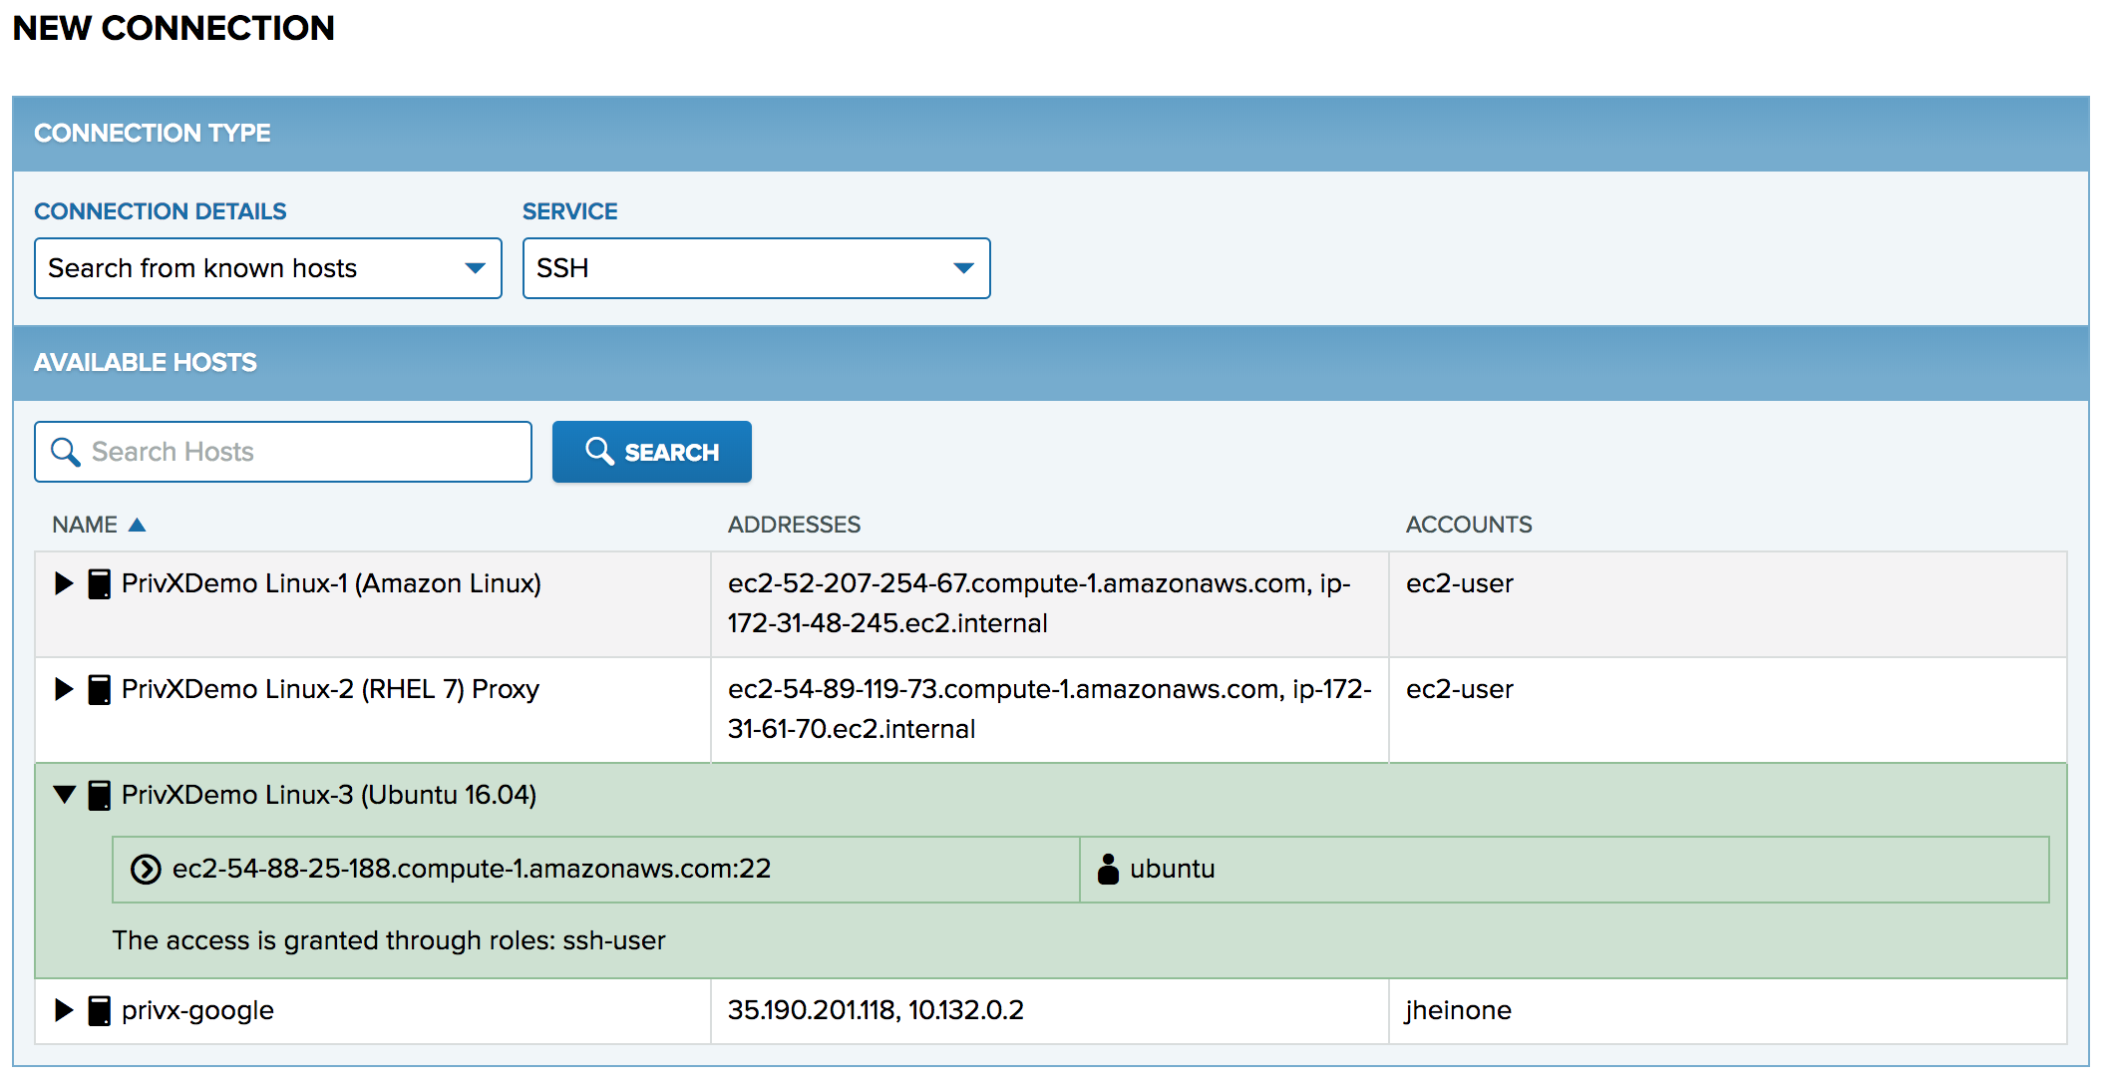Expand PrivXDemo Linux-1 (Amazon Linux) row
Image resolution: width=2110 pixels, height=1087 pixels.
pos(64,583)
